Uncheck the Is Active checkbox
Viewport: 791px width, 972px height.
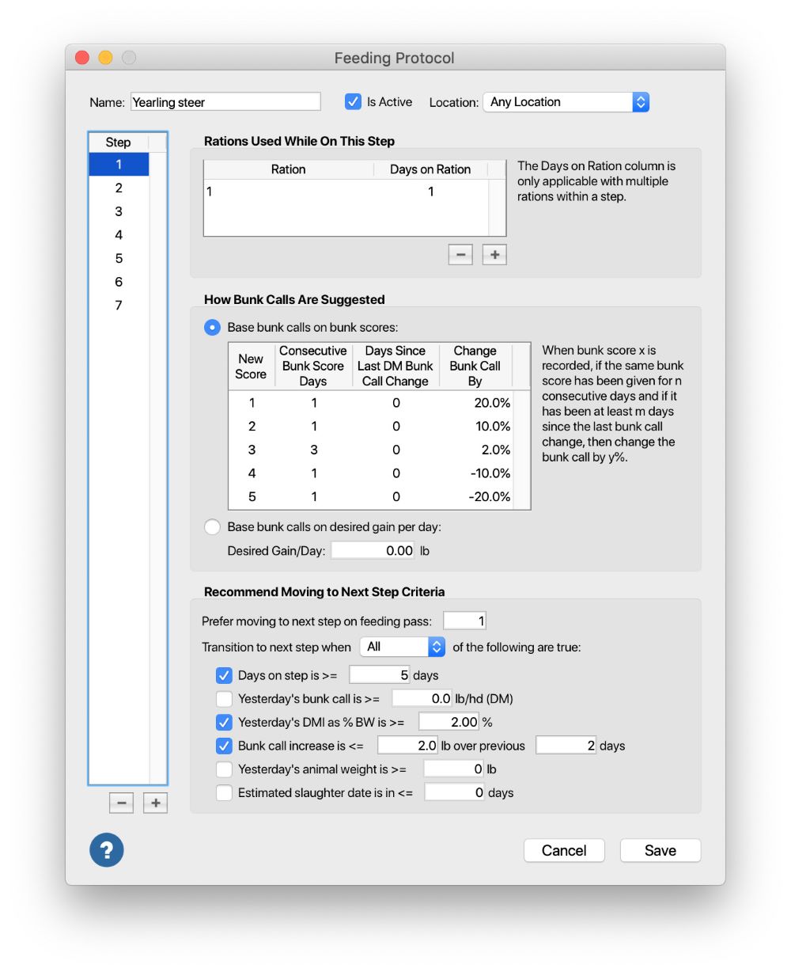tap(354, 102)
